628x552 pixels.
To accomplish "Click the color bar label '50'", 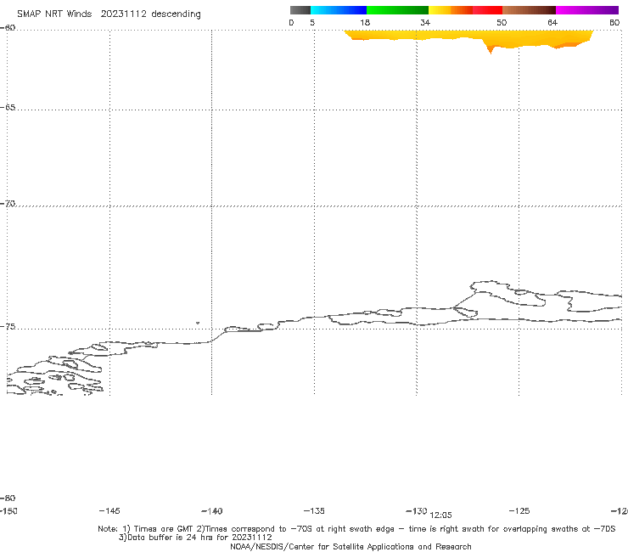I will 502,22.
